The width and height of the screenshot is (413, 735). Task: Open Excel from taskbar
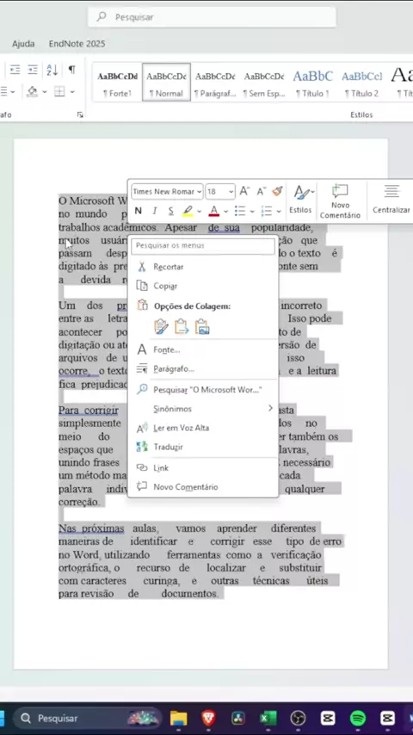[268, 718]
